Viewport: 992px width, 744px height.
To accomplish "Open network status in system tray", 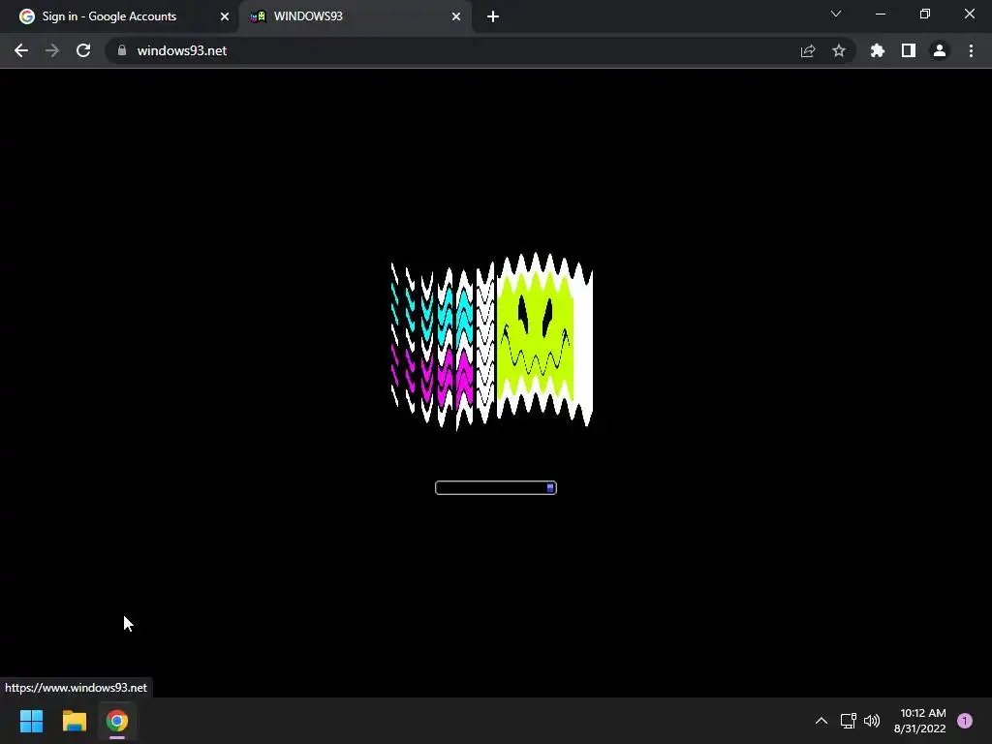I will point(849,721).
